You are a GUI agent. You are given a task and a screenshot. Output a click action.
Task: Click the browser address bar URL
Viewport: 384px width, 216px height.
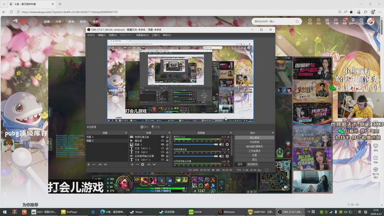[70, 12]
